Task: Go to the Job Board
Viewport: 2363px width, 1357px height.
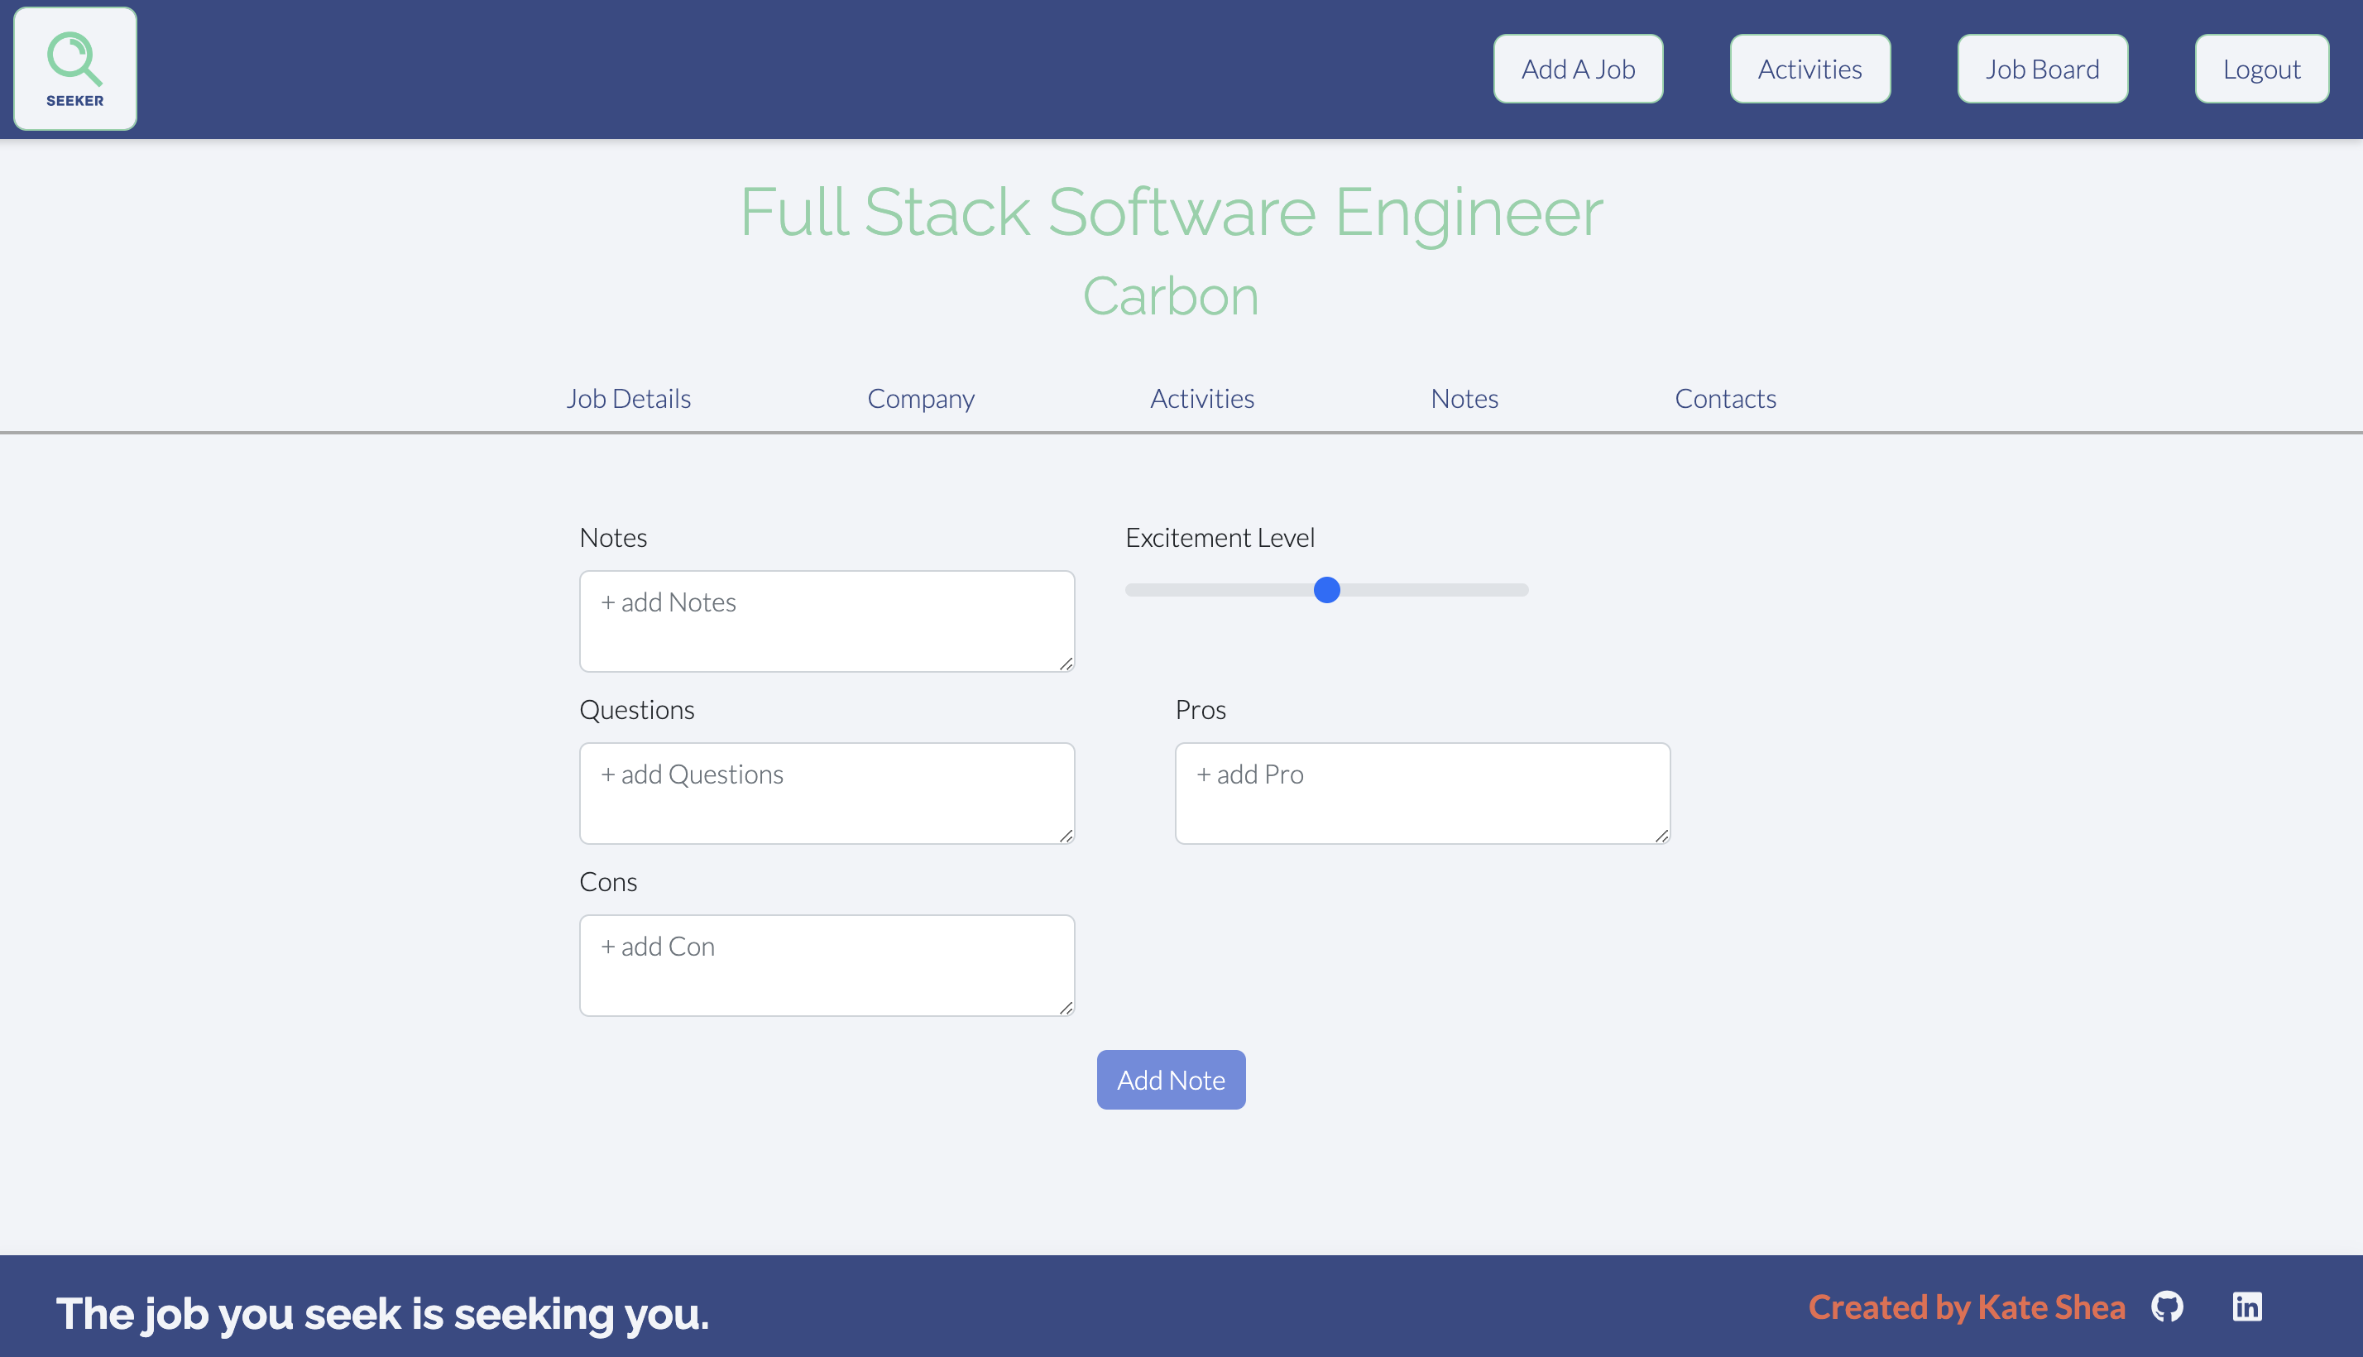Action: click(2041, 69)
